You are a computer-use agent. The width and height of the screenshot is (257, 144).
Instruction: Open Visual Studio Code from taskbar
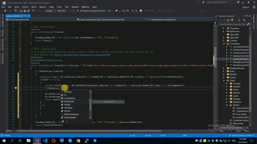coord(45,140)
